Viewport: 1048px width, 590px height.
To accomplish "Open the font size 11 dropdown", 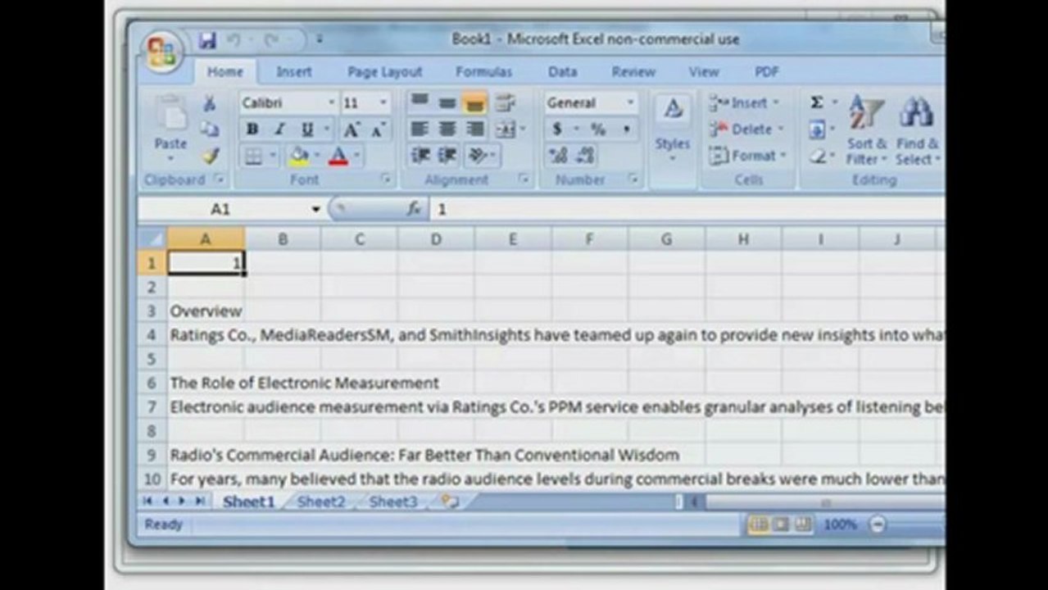I will pos(383,103).
